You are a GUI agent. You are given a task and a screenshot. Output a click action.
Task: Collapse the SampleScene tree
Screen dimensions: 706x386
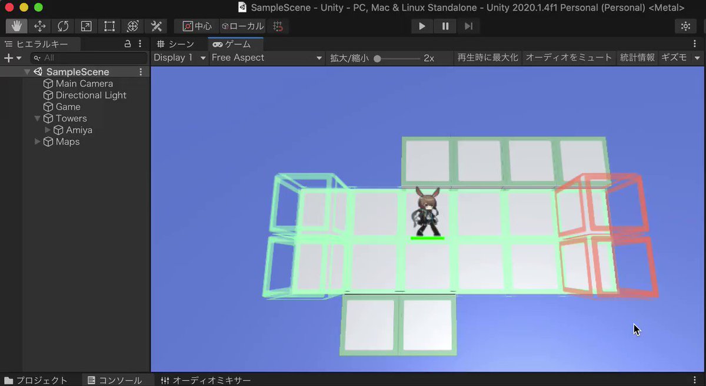coord(27,72)
